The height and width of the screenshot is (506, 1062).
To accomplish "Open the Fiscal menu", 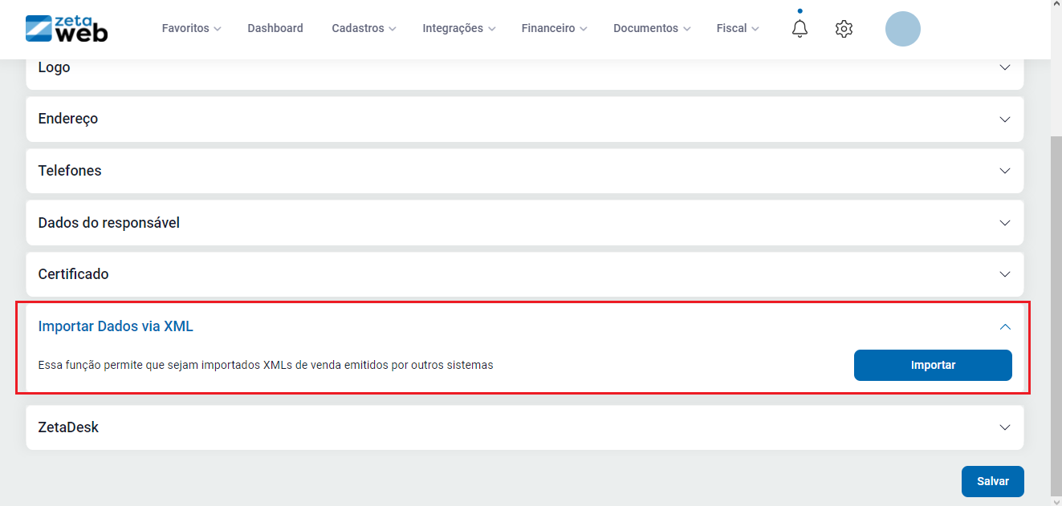I will [737, 28].
